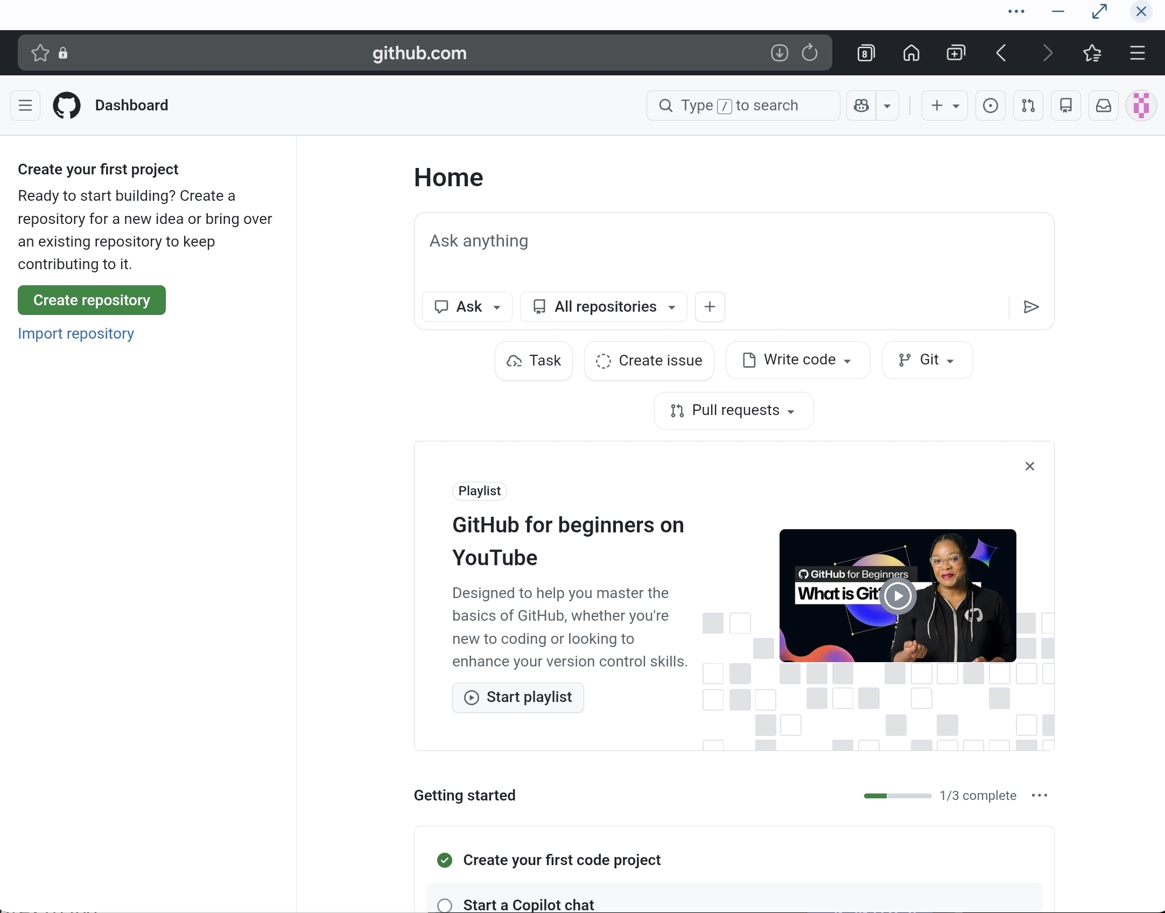Select the Start a Copilot chat circle

click(x=445, y=905)
